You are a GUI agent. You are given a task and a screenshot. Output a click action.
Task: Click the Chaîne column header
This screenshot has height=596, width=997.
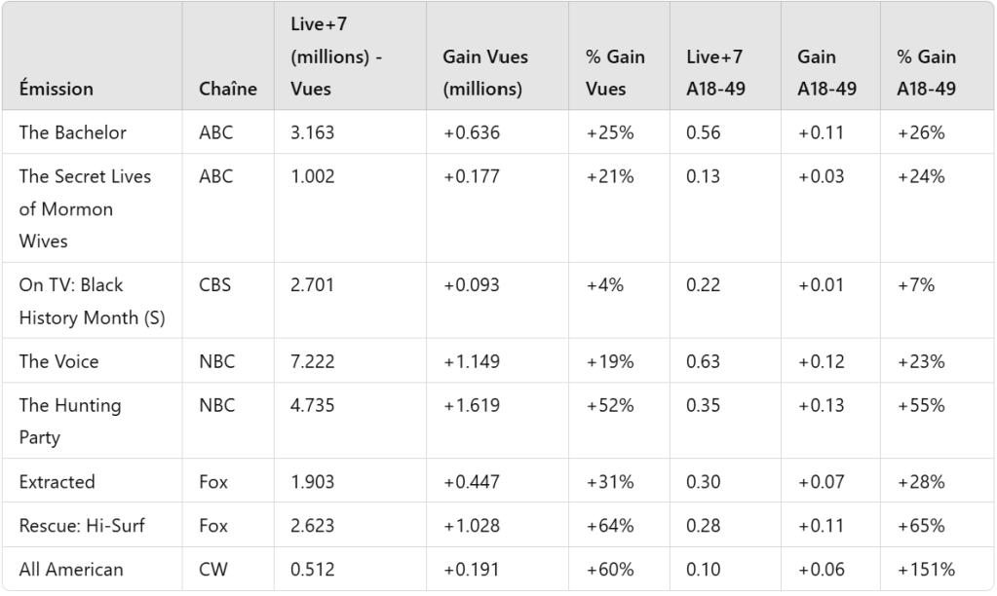click(228, 89)
